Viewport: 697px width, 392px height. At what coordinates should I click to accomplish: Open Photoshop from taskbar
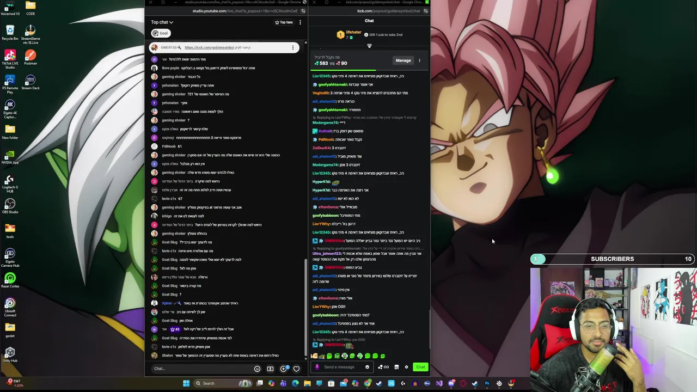[487, 383]
